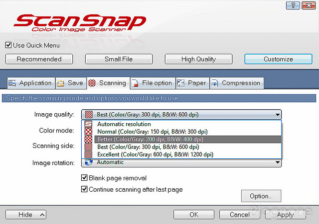The image size is (319, 224).
Task: Click the Paper tab icon
Action: click(180, 83)
